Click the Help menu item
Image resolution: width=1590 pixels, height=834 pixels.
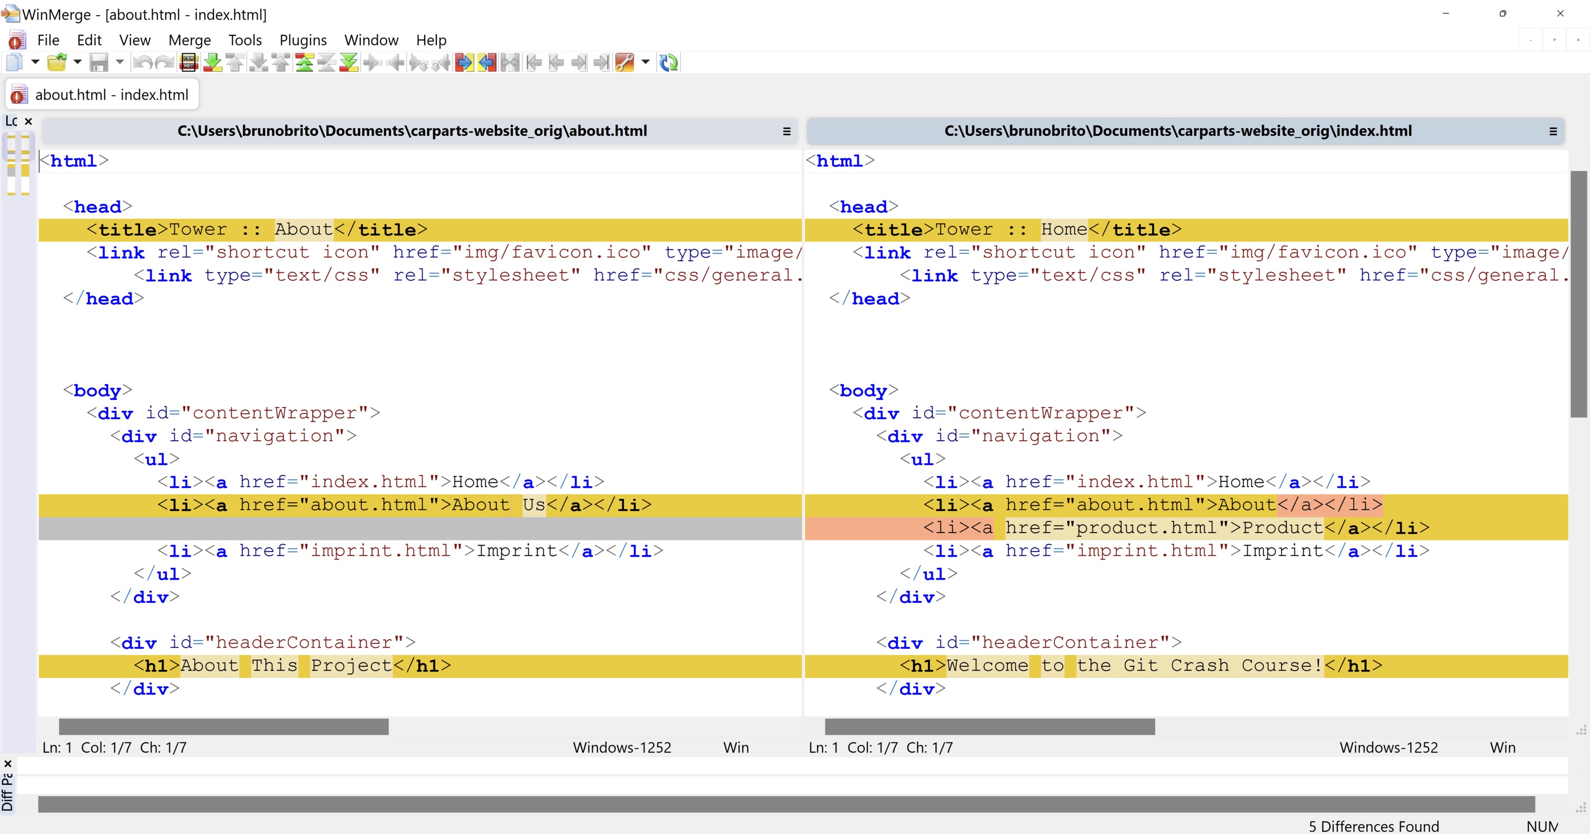click(432, 40)
